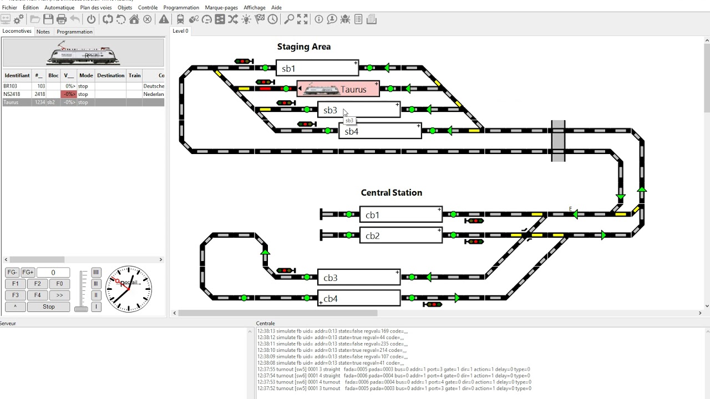Screen dimensions: 710x399
Task: Click the Rocrail analog clock
Action: (x=129, y=288)
